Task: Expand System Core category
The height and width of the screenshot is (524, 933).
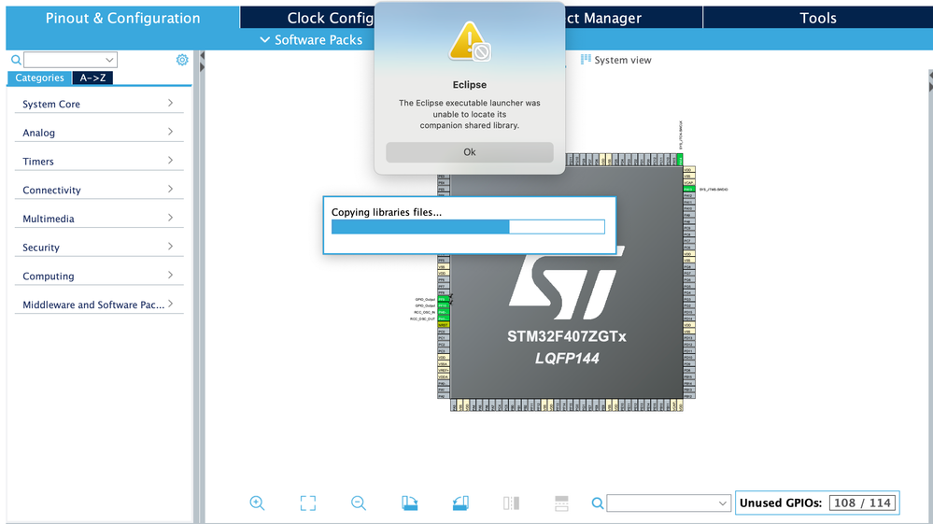Action: [99, 104]
